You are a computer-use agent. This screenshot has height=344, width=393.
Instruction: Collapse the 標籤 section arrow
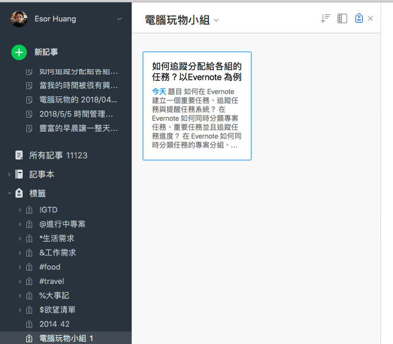[10, 193]
